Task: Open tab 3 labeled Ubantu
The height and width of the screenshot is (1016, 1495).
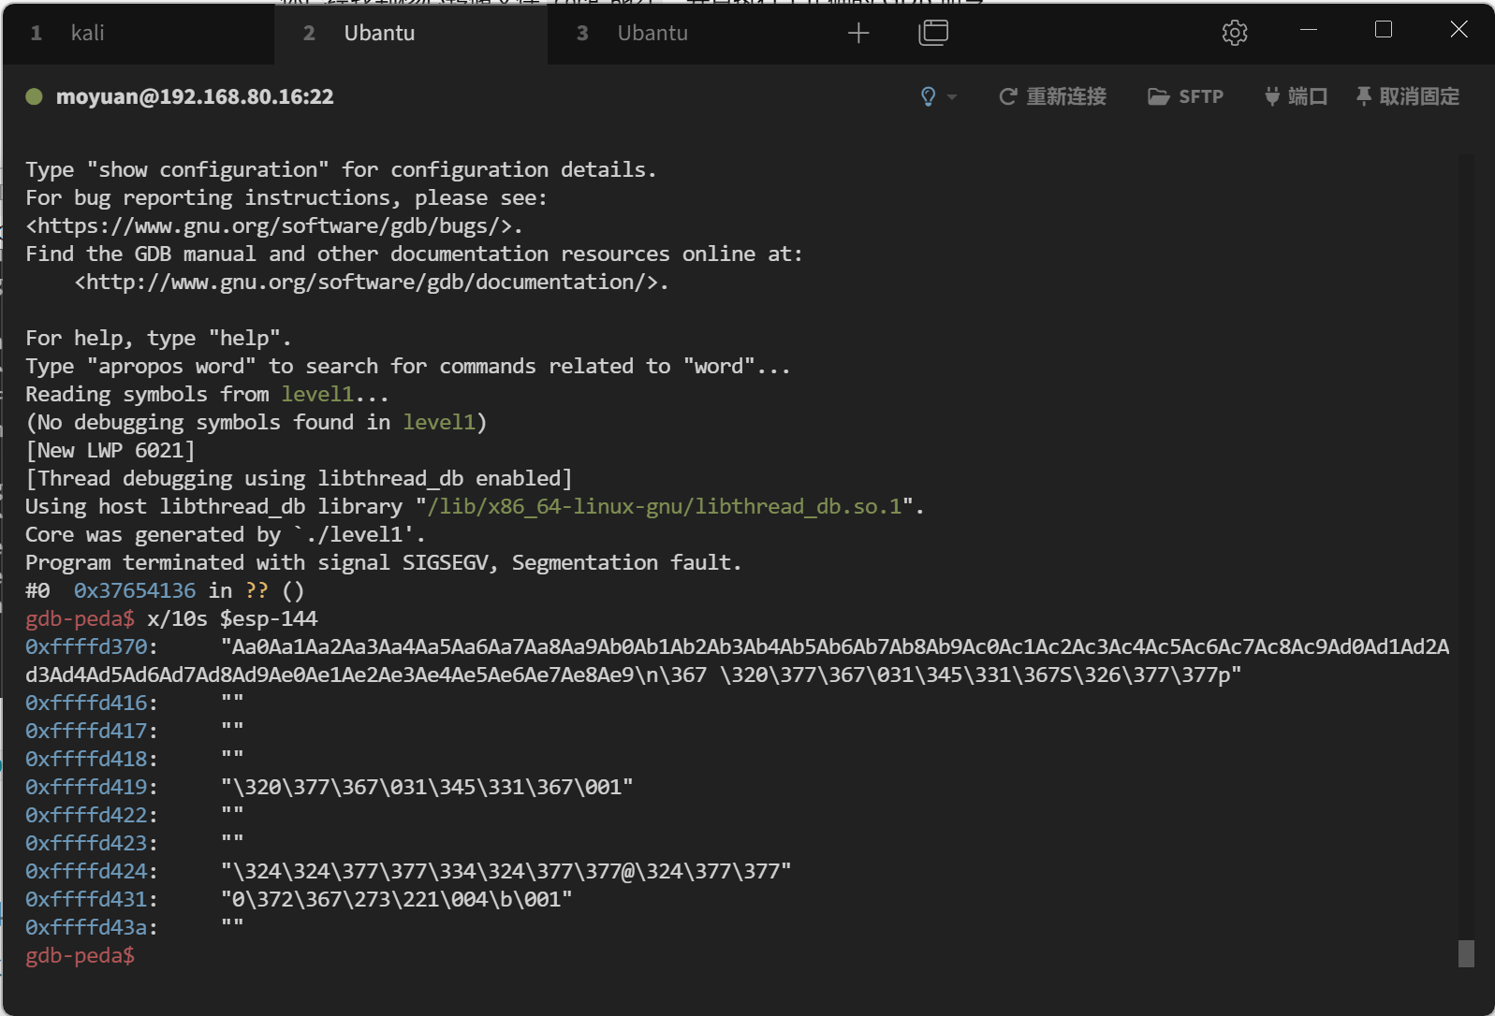Action: (x=652, y=34)
